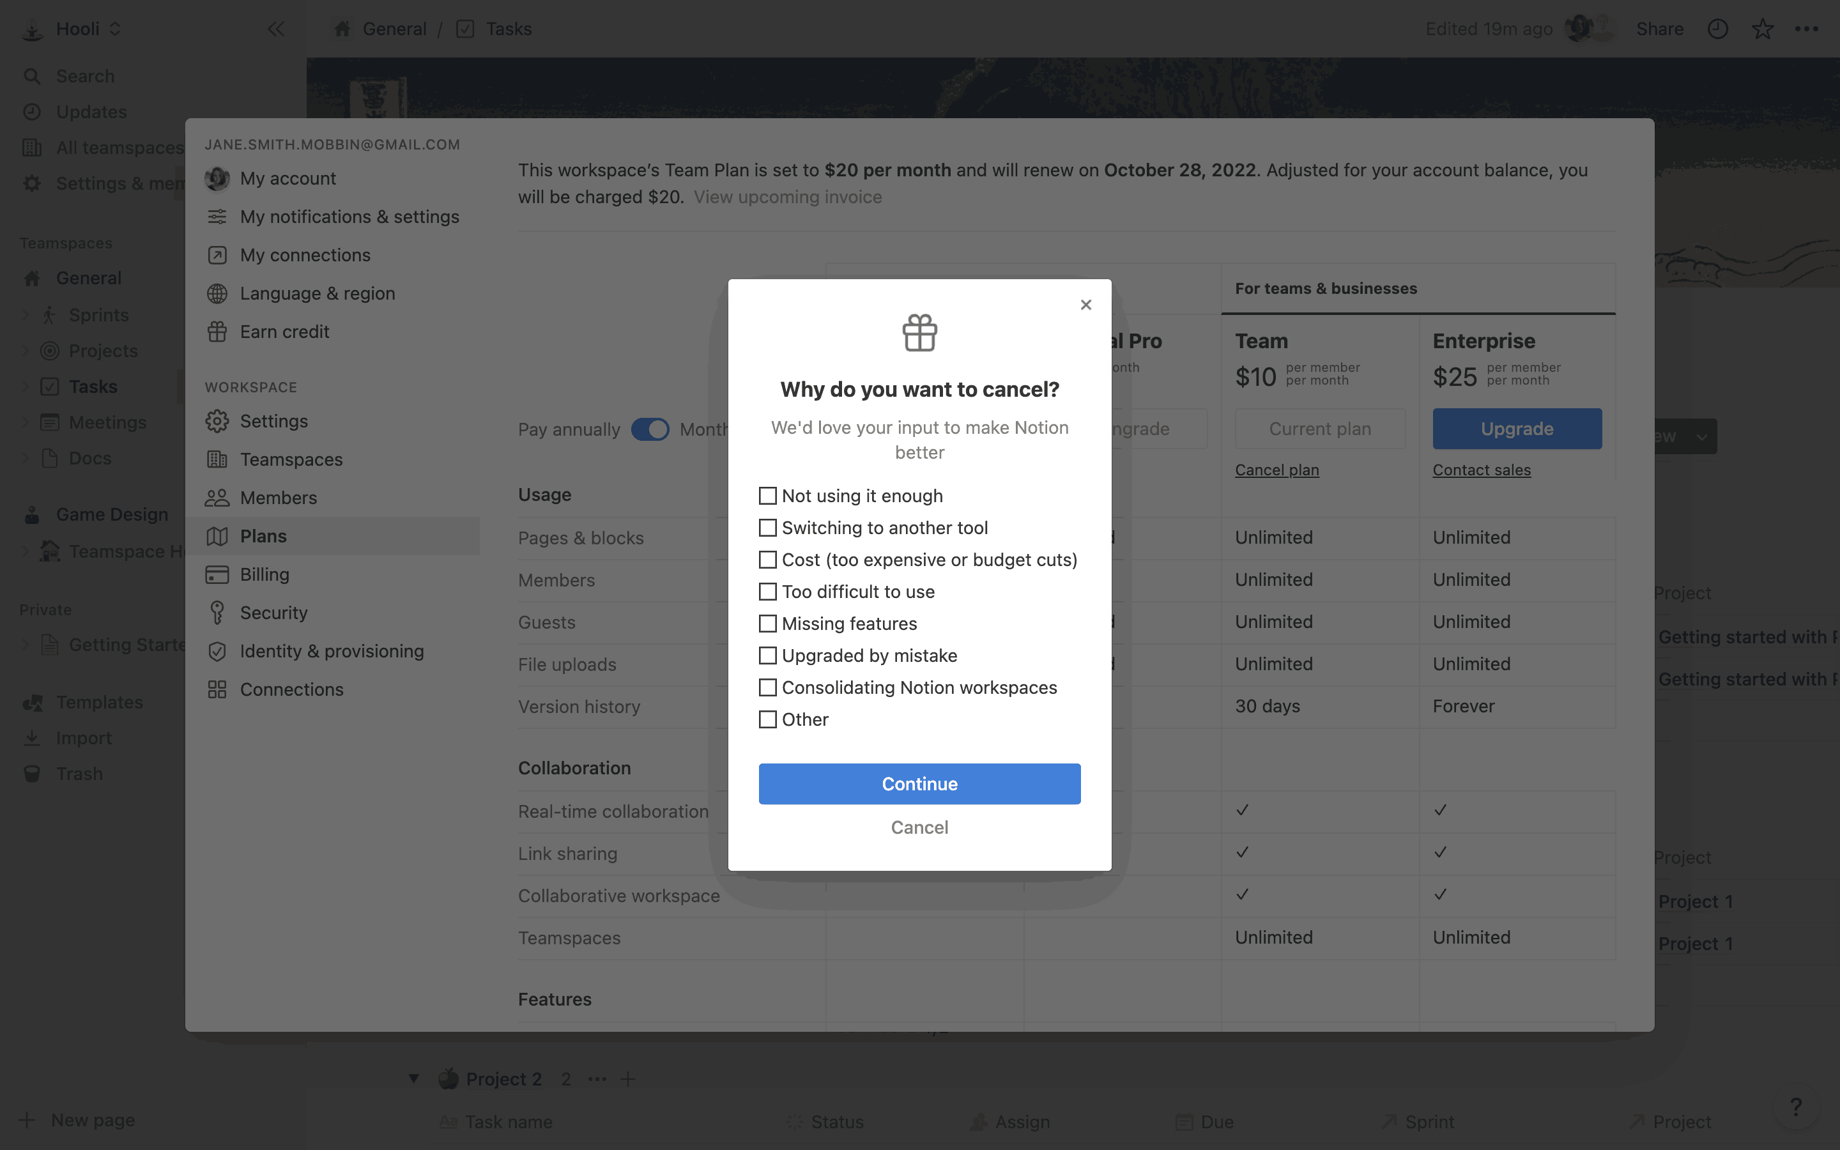Open Billing in settings menu
The image size is (1840, 1150).
coord(264,574)
